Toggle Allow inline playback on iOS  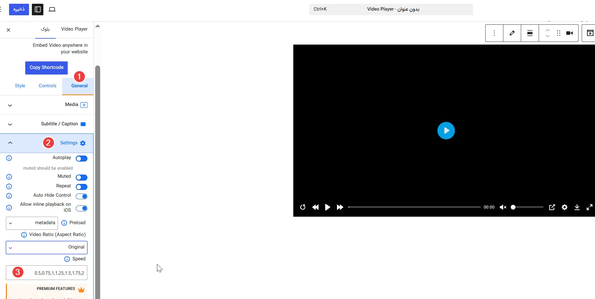pyautogui.click(x=81, y=208)
